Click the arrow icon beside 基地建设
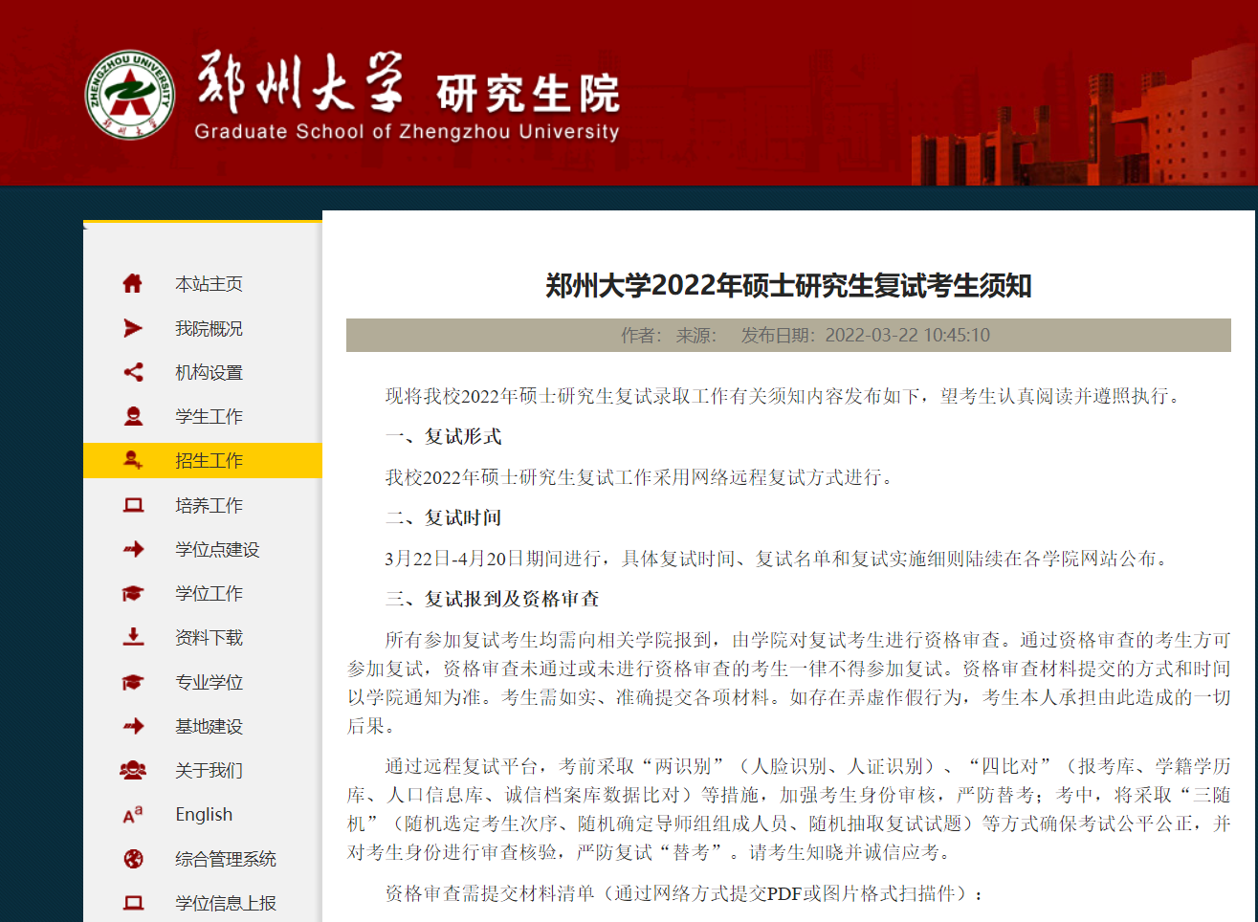The image size is (1258, 922). [x=133, y=726]
